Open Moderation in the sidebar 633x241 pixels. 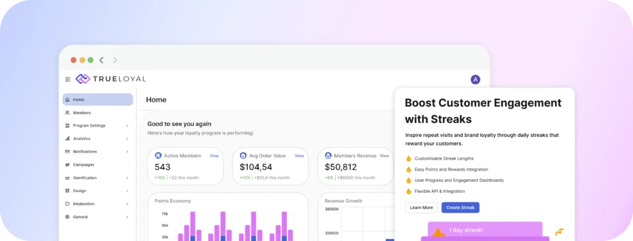point(98,204)
